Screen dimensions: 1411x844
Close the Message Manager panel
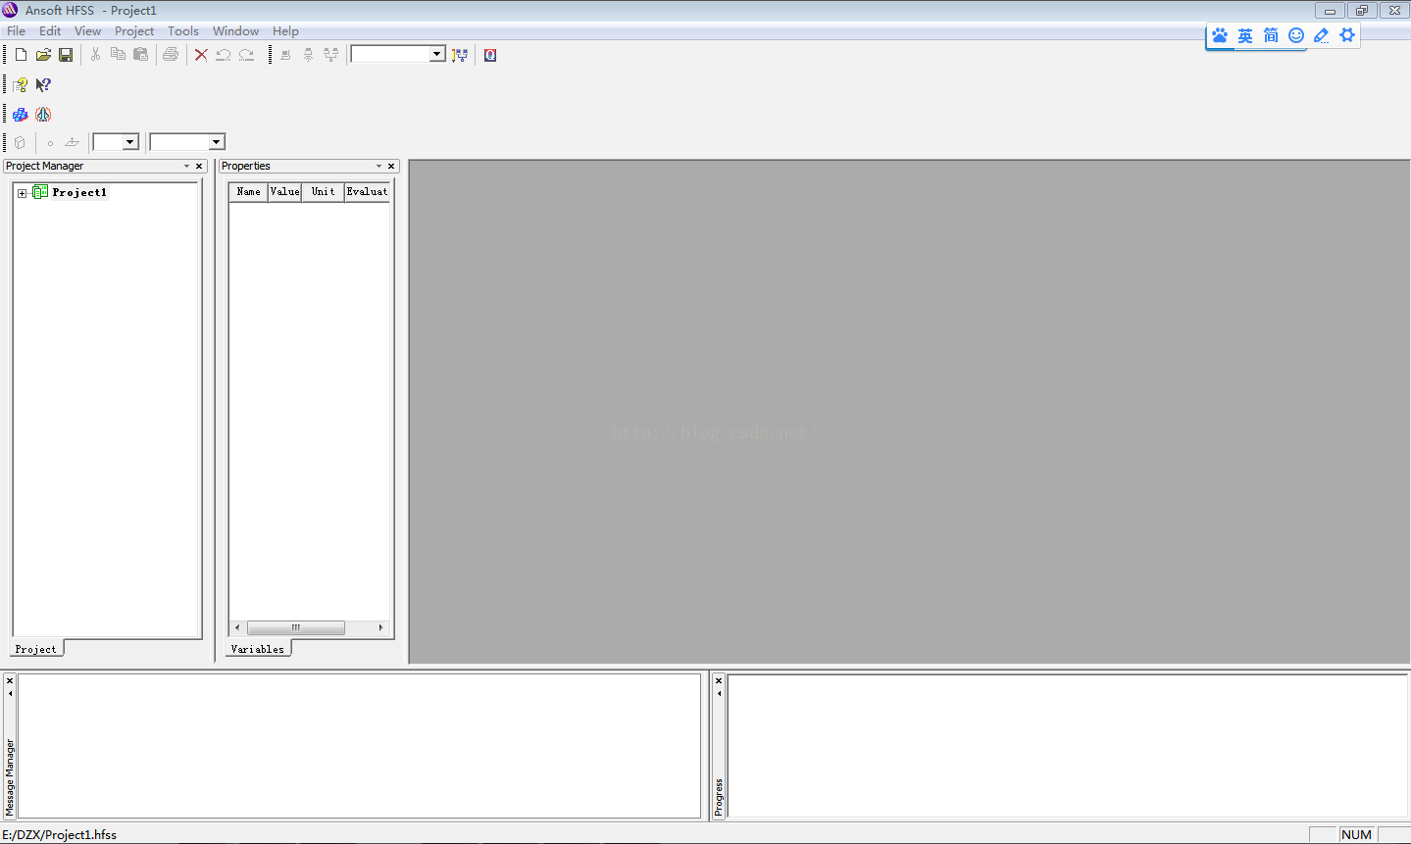pyautogui.click(x=10, y=680)
